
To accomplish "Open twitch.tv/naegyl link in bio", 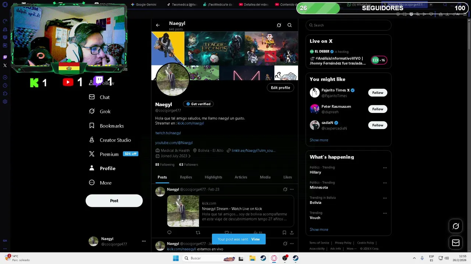I will click(168, 133).
